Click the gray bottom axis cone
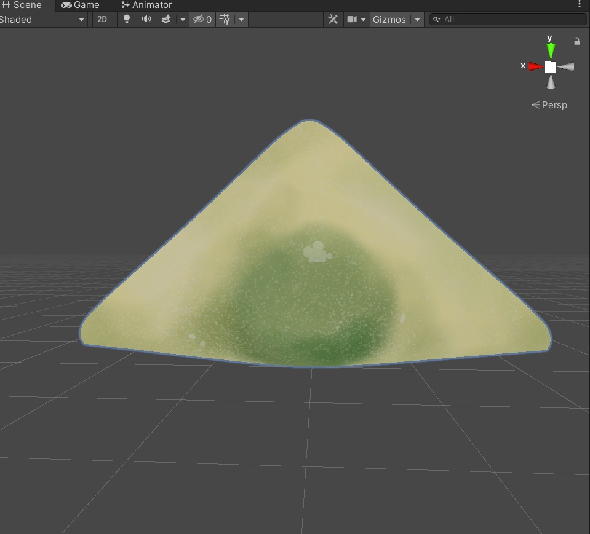590x534 pixels. click(x=551, y=82)
